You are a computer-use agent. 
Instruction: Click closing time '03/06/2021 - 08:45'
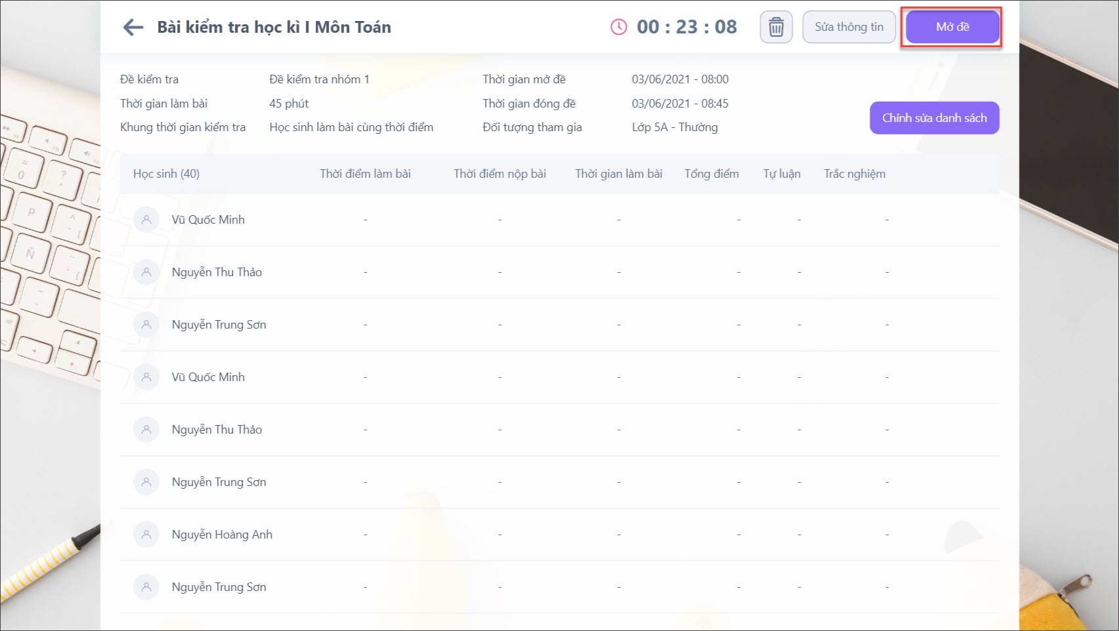[680, 104]
